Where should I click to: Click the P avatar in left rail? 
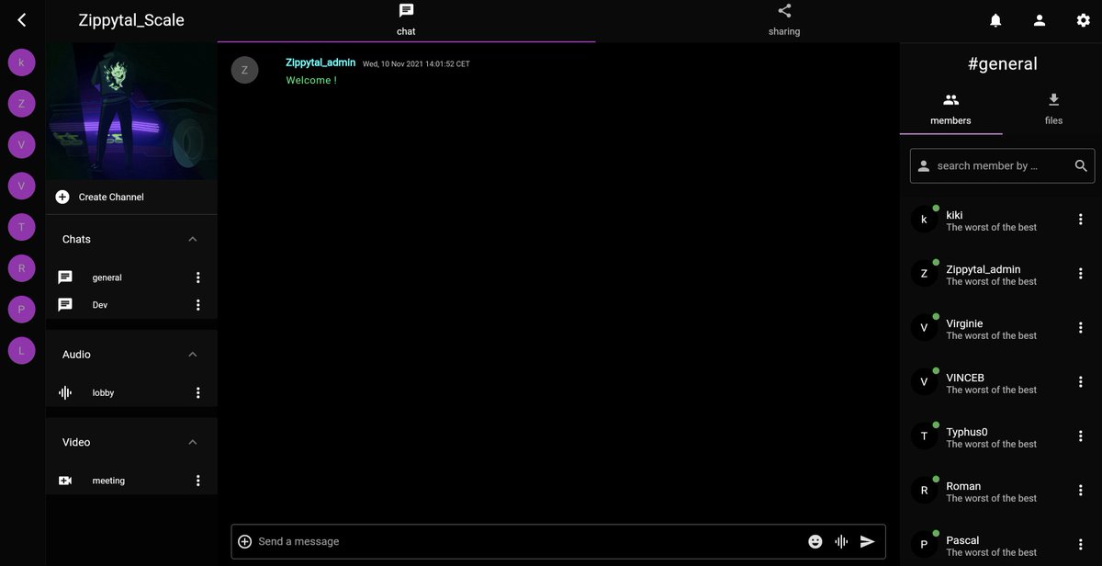(x=21, y=310)
